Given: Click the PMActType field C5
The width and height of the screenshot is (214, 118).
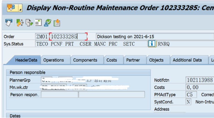Looking at the screenshot, I should point(191,94).
